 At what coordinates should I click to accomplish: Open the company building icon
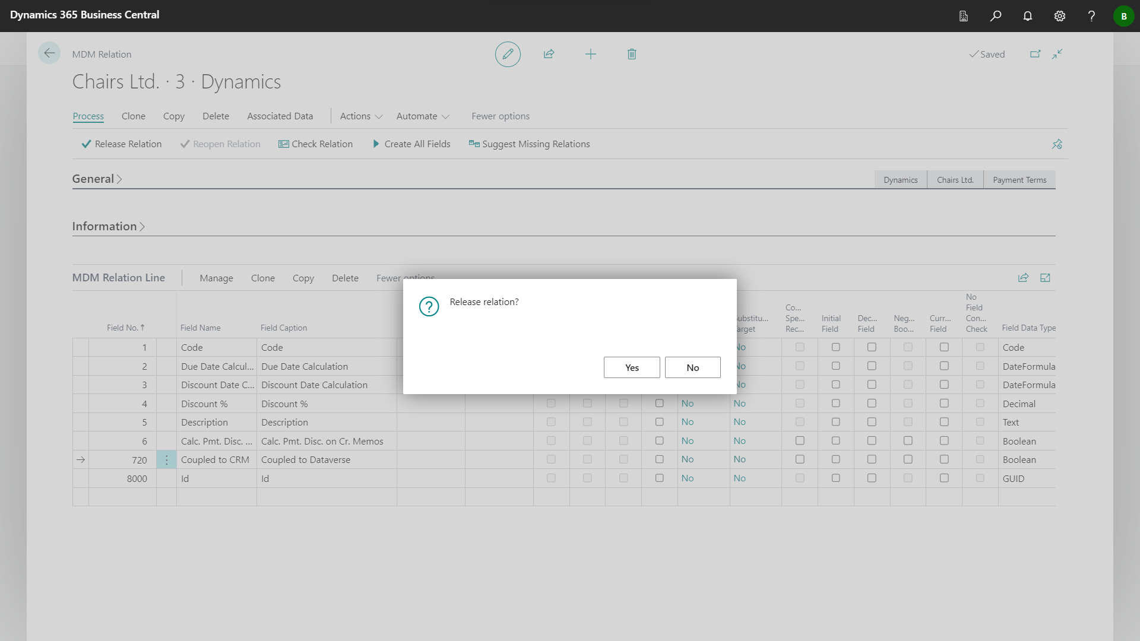point(964,16)
